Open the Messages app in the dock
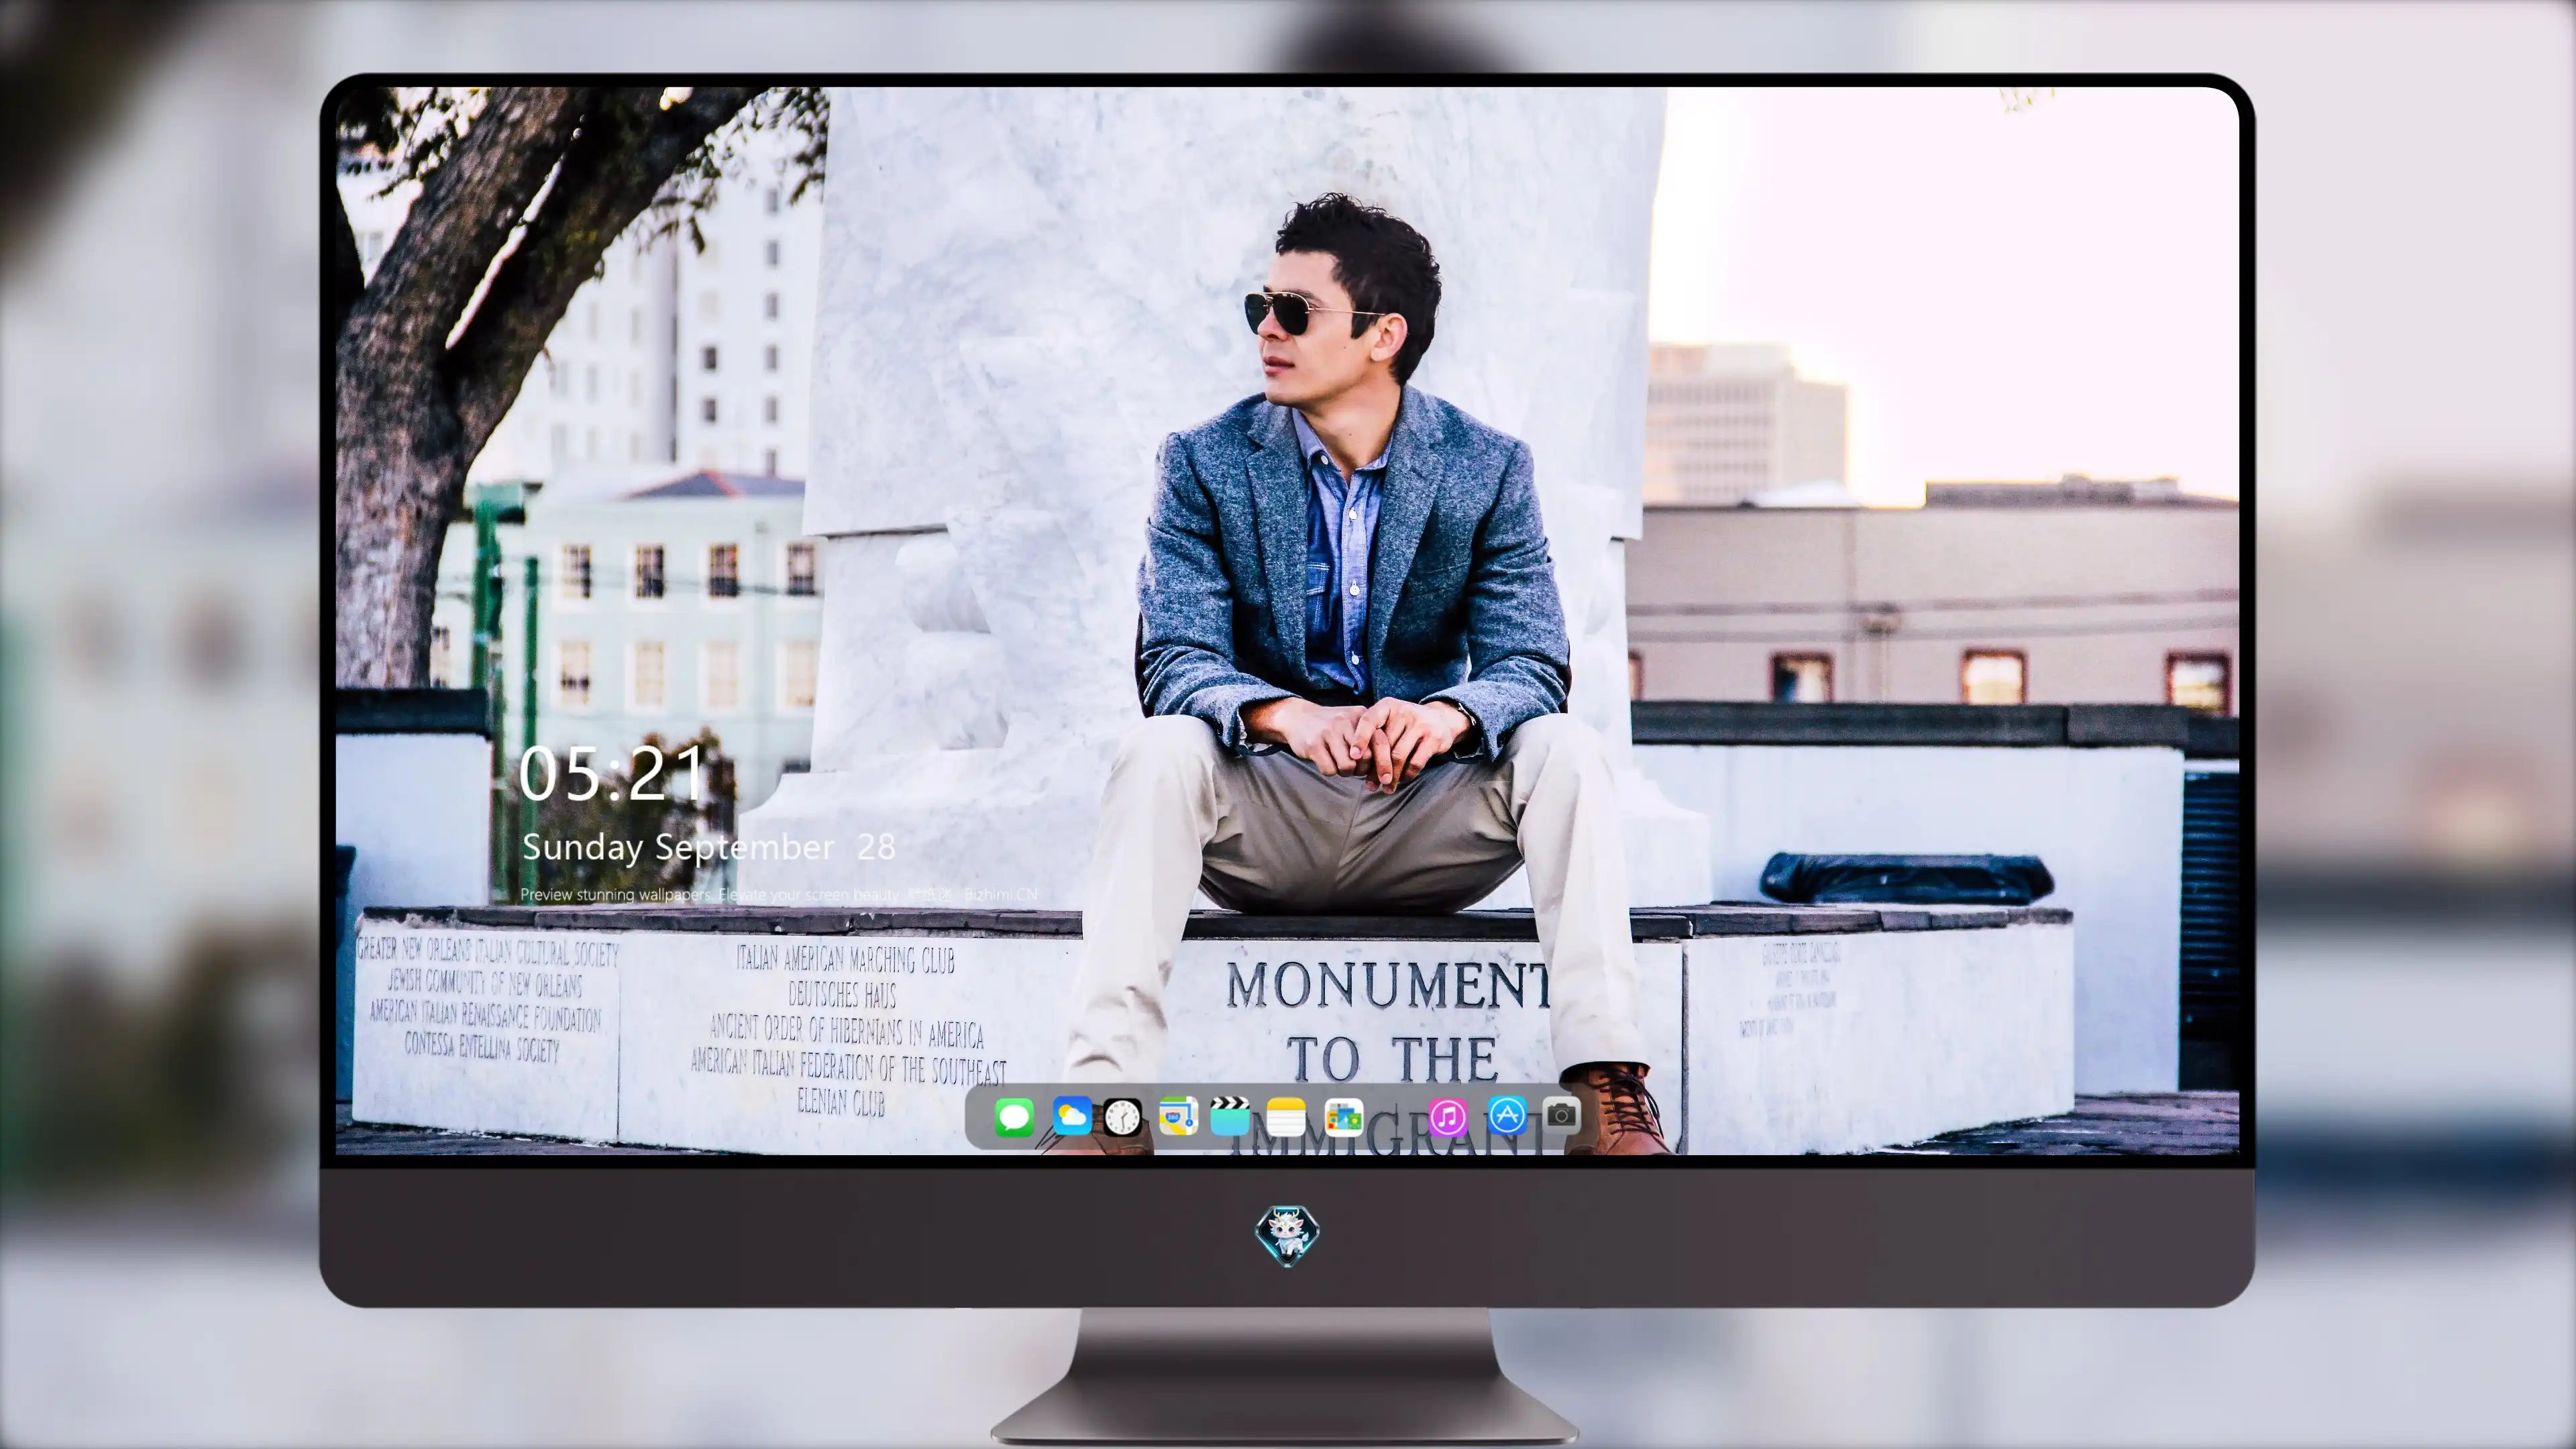2576x1449 pixels. click(1014, 1117)
